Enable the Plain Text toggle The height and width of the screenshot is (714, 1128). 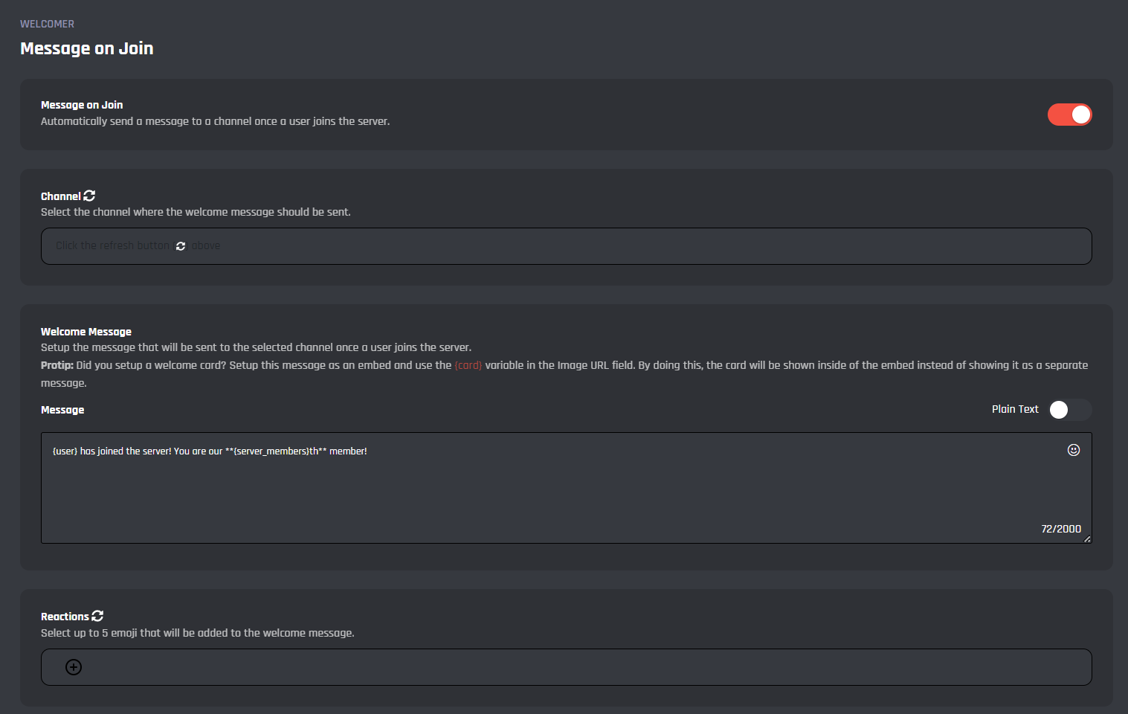click(1069, 410)
